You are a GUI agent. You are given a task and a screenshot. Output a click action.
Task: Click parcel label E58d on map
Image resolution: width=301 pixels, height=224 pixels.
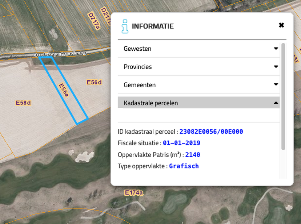pos(23,103)
